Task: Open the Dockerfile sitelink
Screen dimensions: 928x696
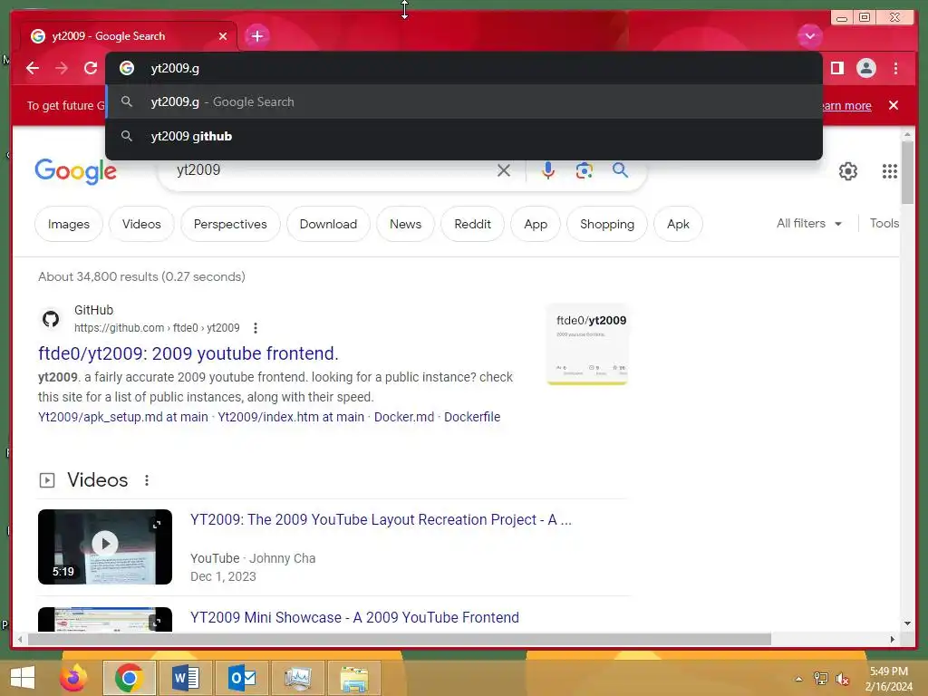Action: tap(472, 417)
